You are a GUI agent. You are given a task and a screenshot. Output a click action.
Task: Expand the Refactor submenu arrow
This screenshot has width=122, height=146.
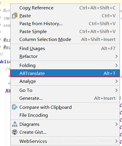pyautogui.click(x=116, y=56)
